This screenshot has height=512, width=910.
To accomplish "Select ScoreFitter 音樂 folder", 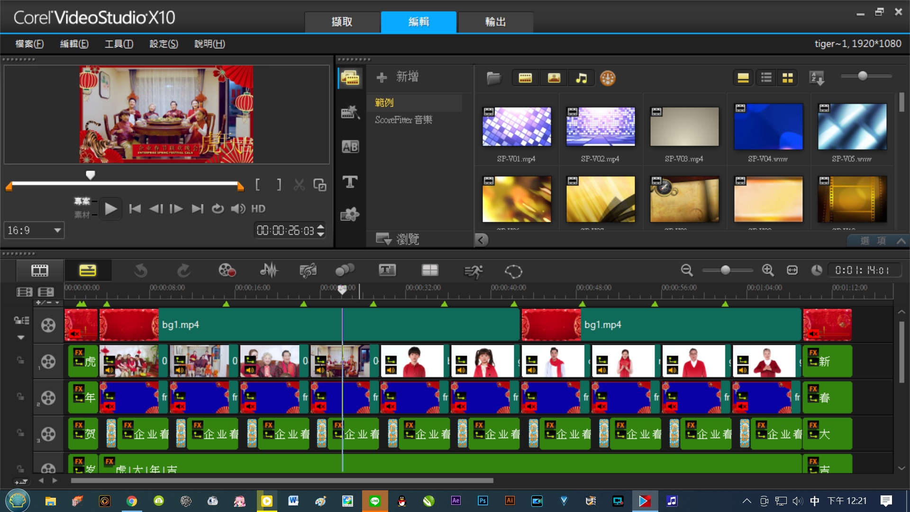I will pos(404,120).
